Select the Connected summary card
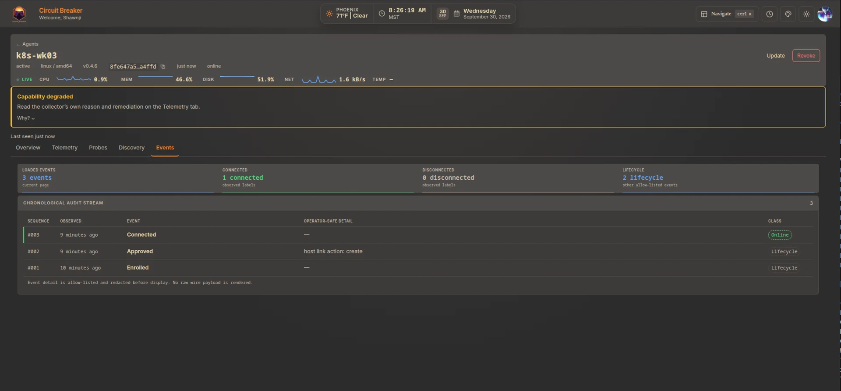841x391 pixels. click(x=318, y=178)
